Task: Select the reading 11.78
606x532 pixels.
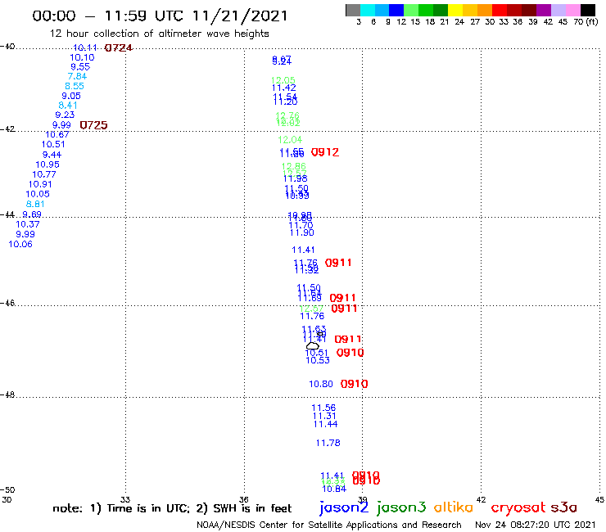Action: pyautogui.click(x=328, y=443)
